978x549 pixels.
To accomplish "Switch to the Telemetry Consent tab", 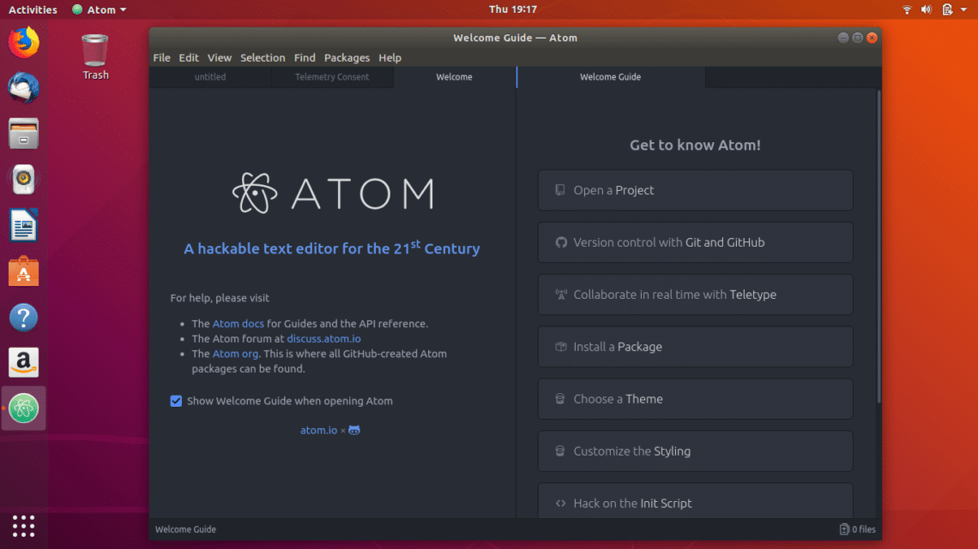I will 332,77.
